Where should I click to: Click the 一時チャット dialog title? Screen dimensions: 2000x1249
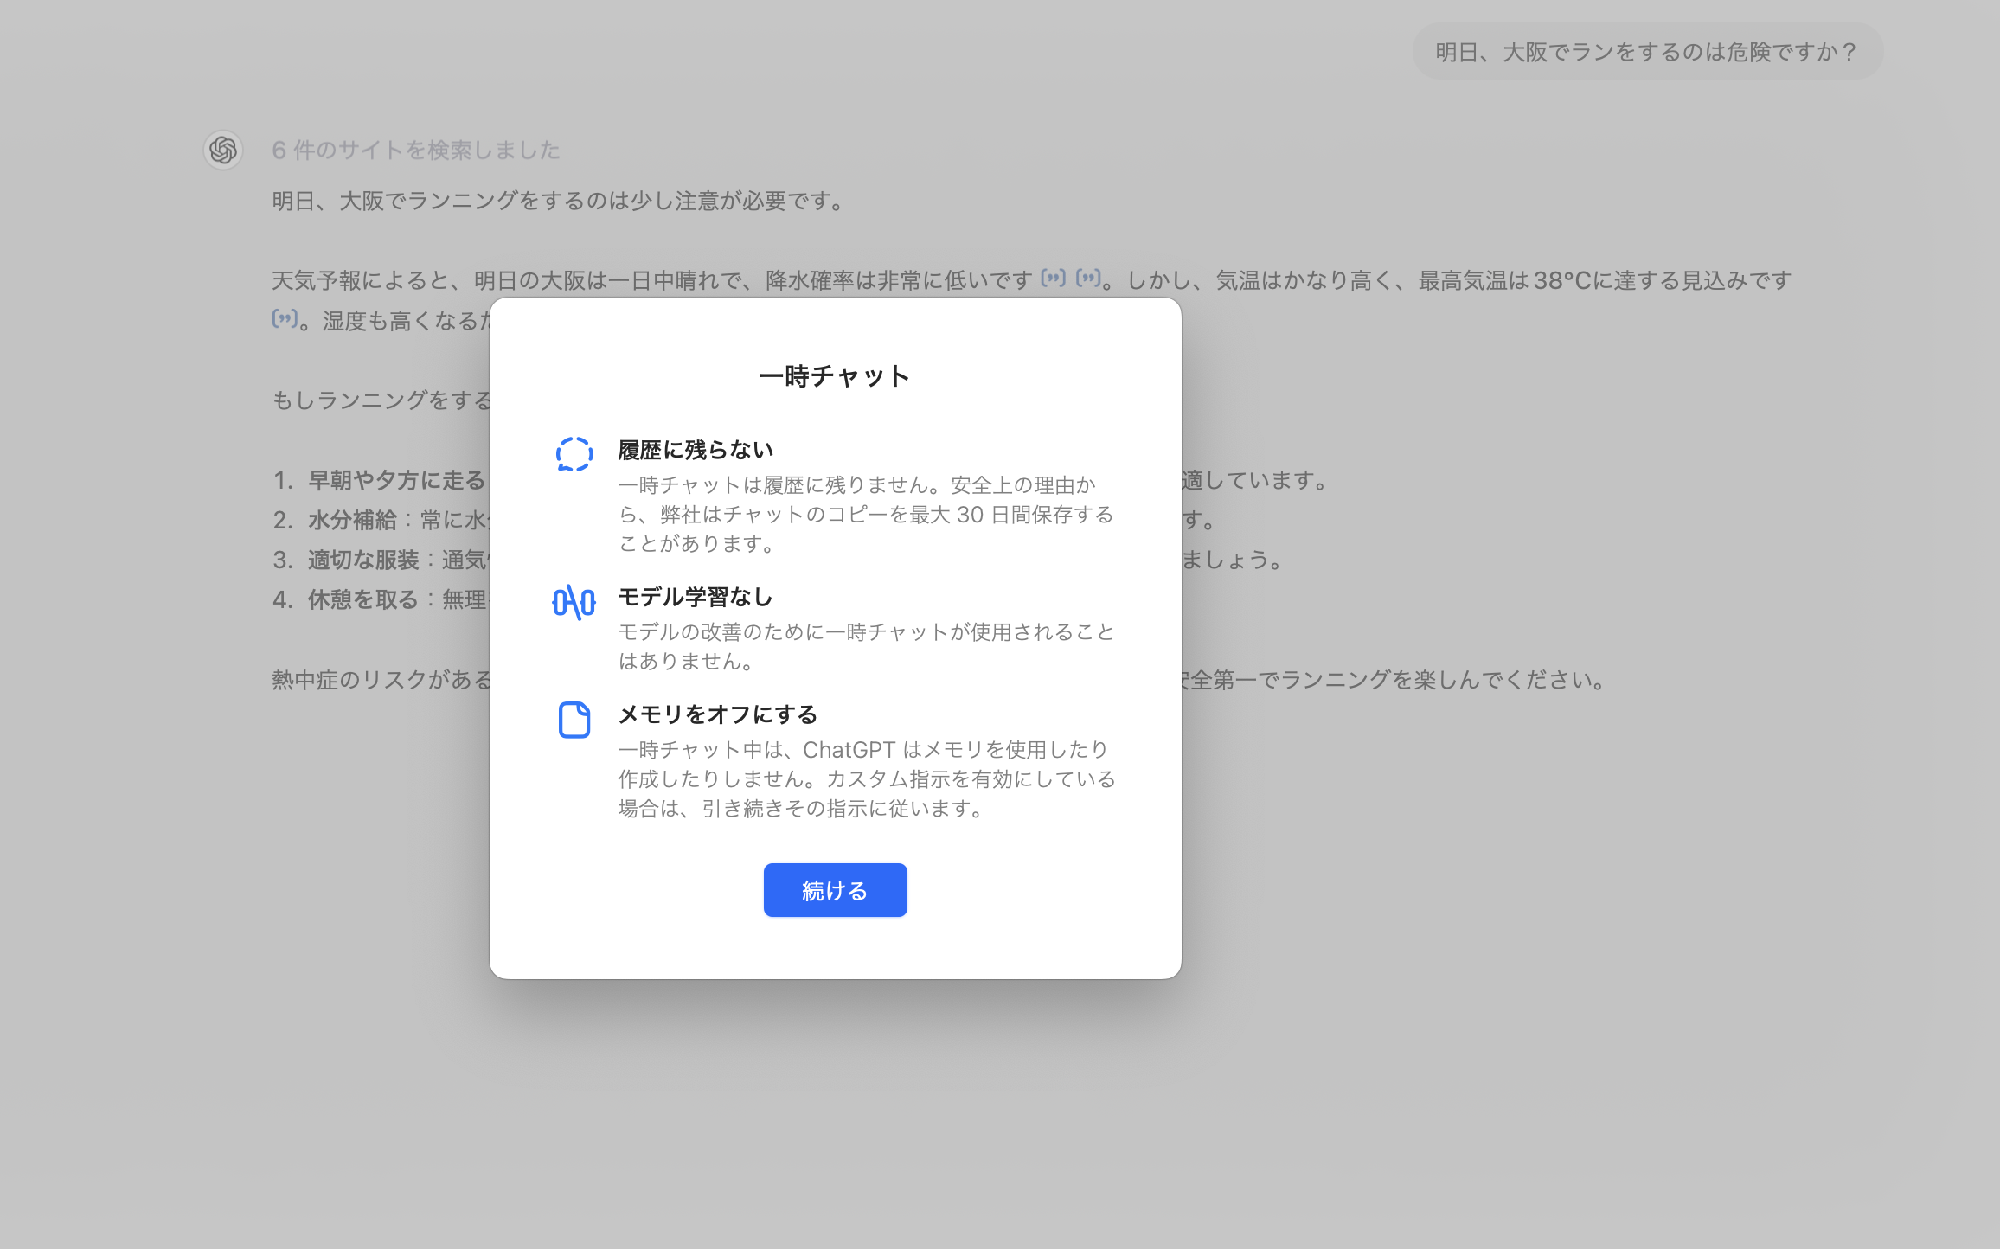pos(835,375)
